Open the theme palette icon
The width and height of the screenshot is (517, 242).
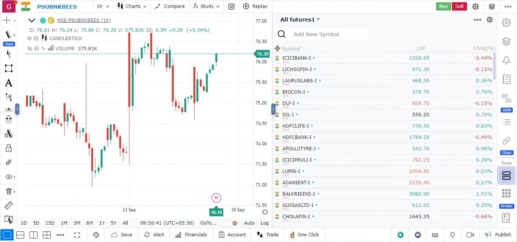pos(96,235)
